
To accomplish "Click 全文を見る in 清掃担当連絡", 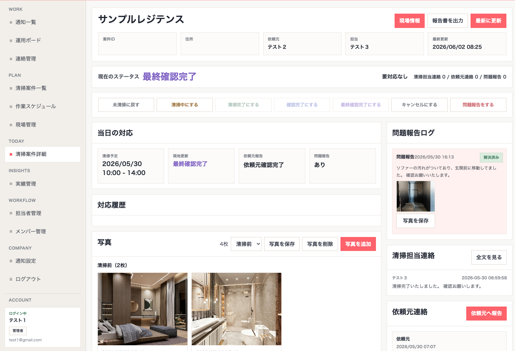I will pos(489,257).
